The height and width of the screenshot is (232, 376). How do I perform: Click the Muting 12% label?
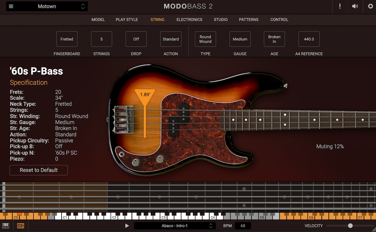coord(330,146)
